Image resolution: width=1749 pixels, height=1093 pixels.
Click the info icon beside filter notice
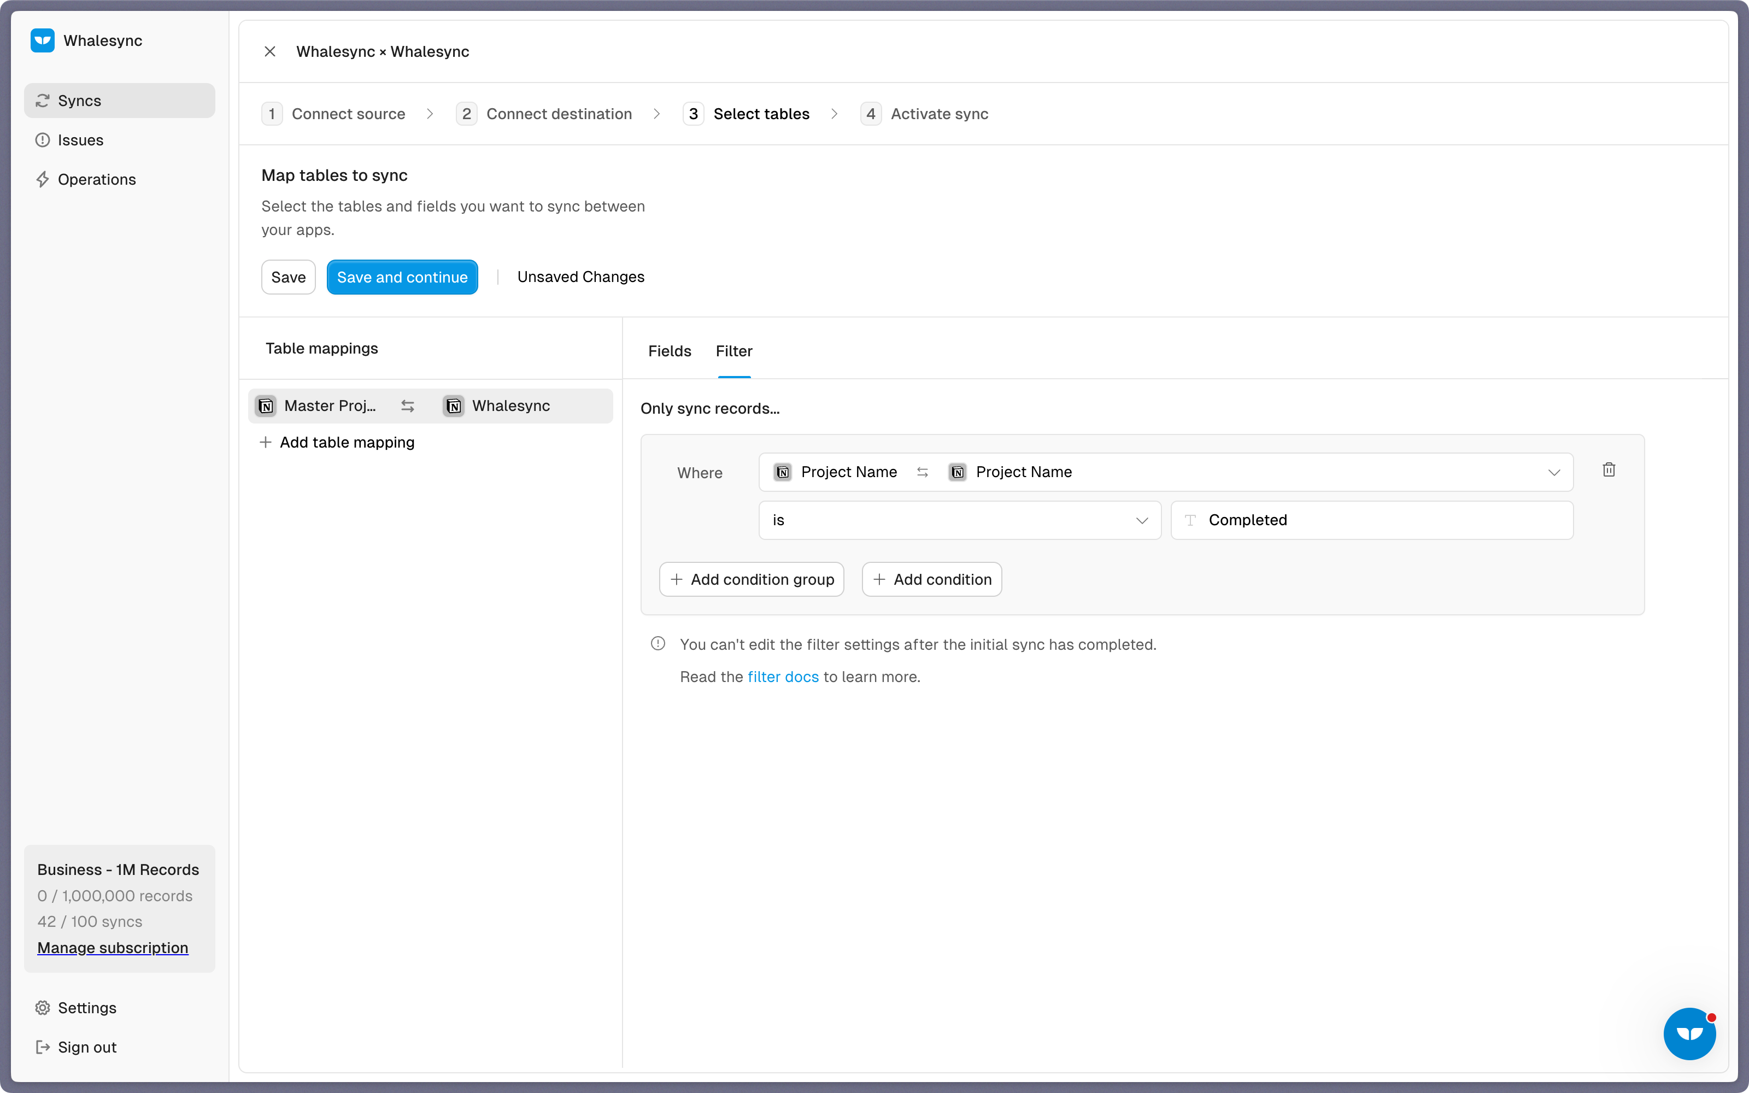[x=658, y=643]
